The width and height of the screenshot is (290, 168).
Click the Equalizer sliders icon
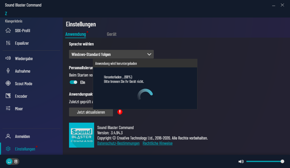8,43
